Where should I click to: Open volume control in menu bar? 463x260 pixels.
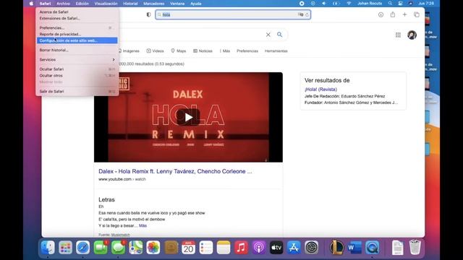tap(324, 4)
